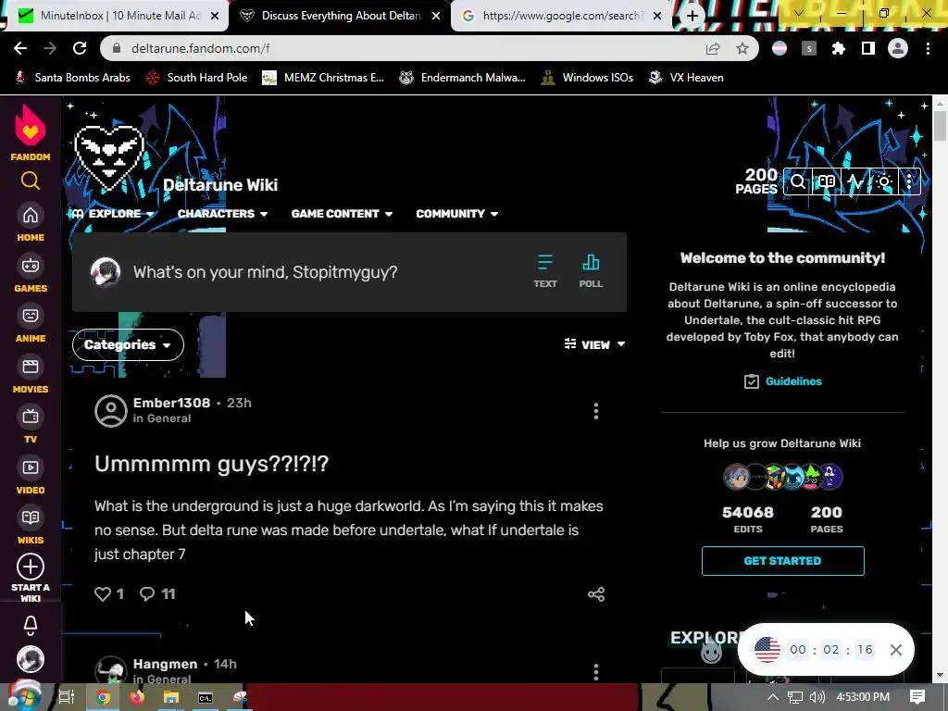Like Ember1308's post with heart

(x=103, y=593)
